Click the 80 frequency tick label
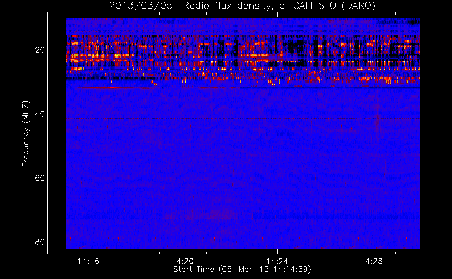The image size is (452, 279). coord(40,242)
